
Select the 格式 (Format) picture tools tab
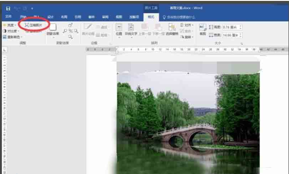coord(151,17)
